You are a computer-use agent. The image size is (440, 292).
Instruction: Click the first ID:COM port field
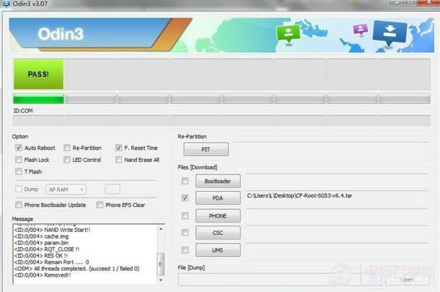[38, 121]
